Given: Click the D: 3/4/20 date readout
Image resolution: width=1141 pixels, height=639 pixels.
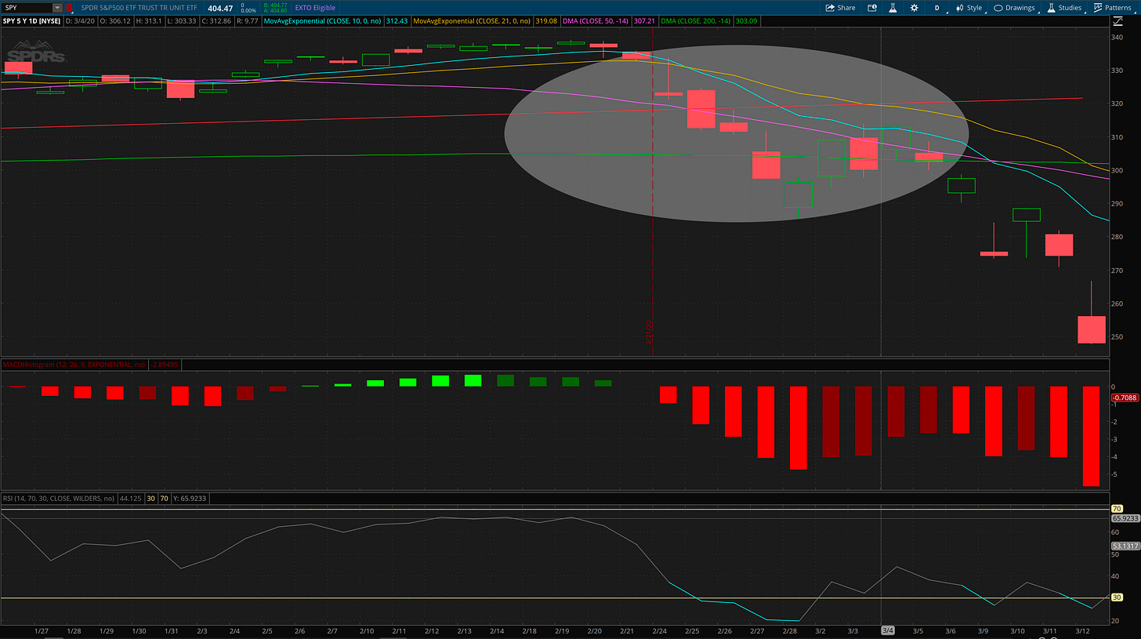Looking at the screenshot, I should pos(81,20).
